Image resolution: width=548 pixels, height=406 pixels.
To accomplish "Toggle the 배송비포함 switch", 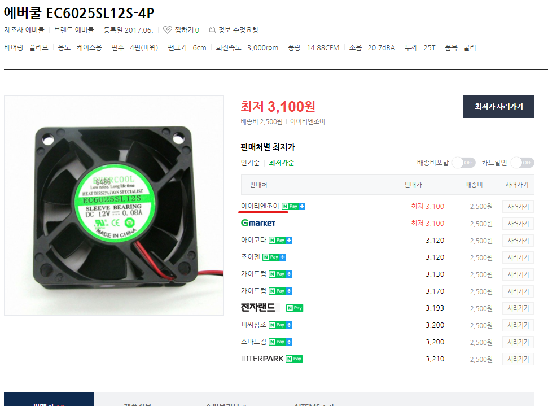I will (x=463, y=163).
